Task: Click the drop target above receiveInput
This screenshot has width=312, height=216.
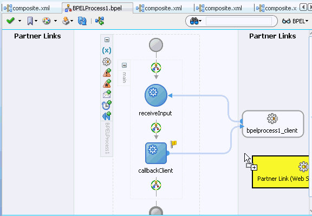Action: [x=156, y=68]
